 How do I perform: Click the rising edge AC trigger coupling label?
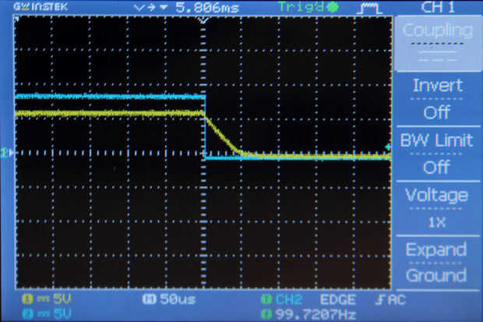390,300
